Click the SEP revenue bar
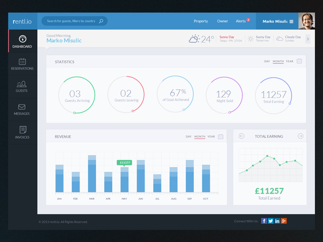The height and width of the screenshot is (242, 323). 190,176
